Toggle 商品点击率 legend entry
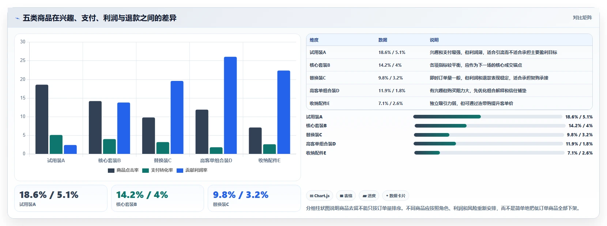The image size is (607, 226). point(123,170)
